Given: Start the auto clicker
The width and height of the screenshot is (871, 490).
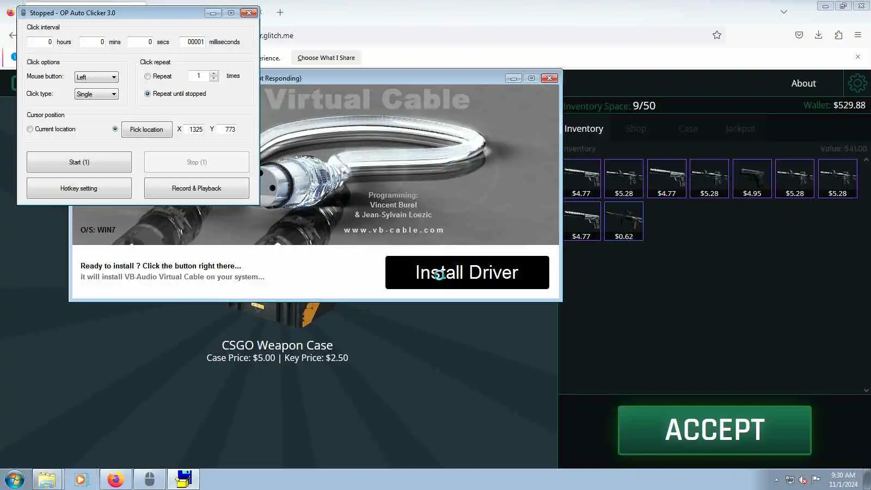Looking at the screenshot, I should (x=79, y=162).
